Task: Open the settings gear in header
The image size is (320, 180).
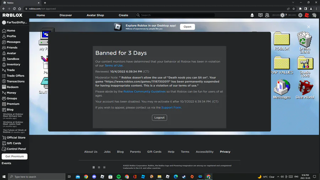Action: (x=300, y=15)
